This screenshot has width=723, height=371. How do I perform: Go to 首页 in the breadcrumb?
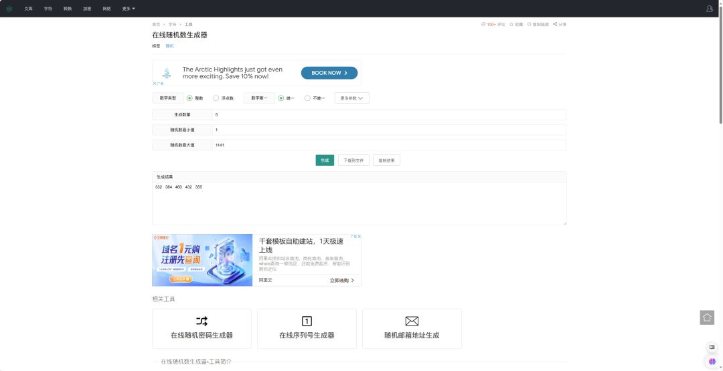coord(156,24)
